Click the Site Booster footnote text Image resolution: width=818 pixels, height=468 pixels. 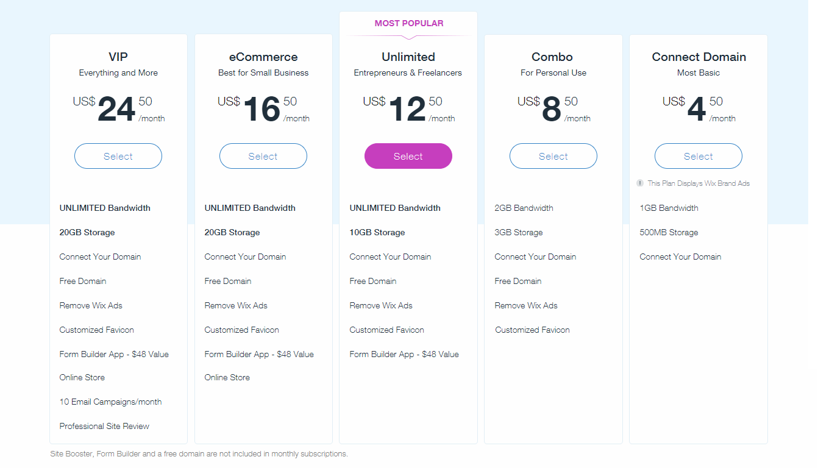[199, 454]
